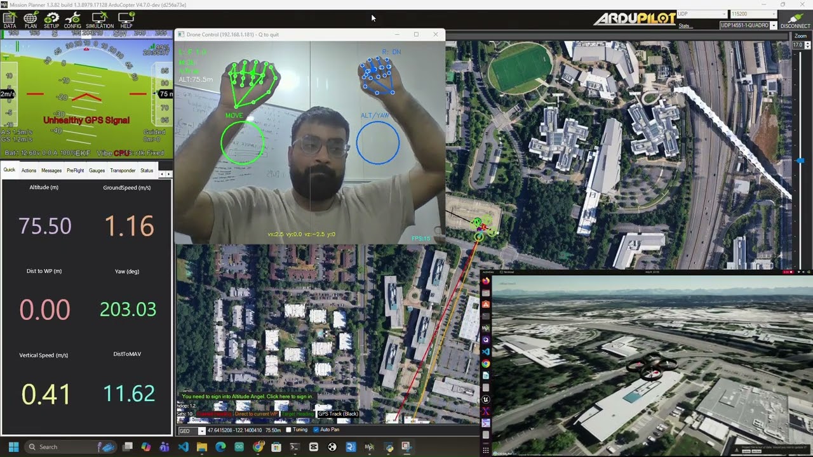Click the GroundSpeed 1.16 value
813x457 pixels.
tap(129, 226)
